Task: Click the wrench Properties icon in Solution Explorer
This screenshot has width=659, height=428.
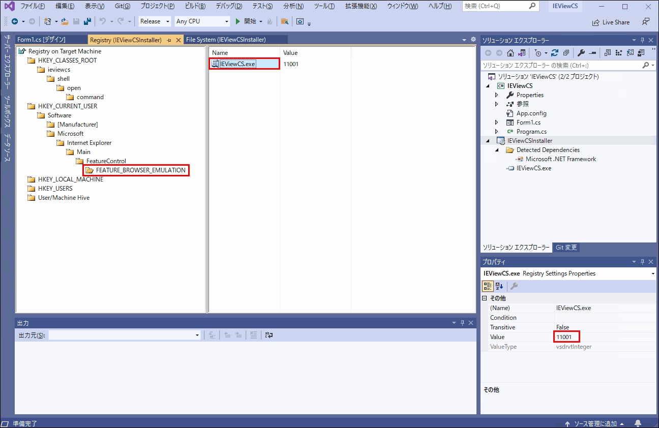Action: tap(581, 53)
